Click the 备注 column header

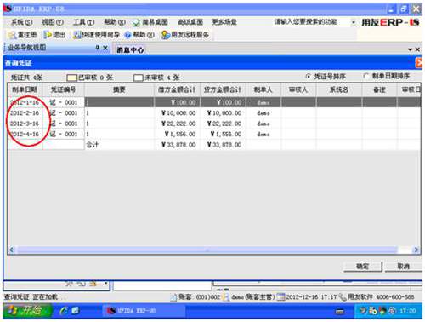point(379,89)
